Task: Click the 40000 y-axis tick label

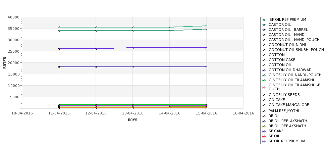Action: 13,17
